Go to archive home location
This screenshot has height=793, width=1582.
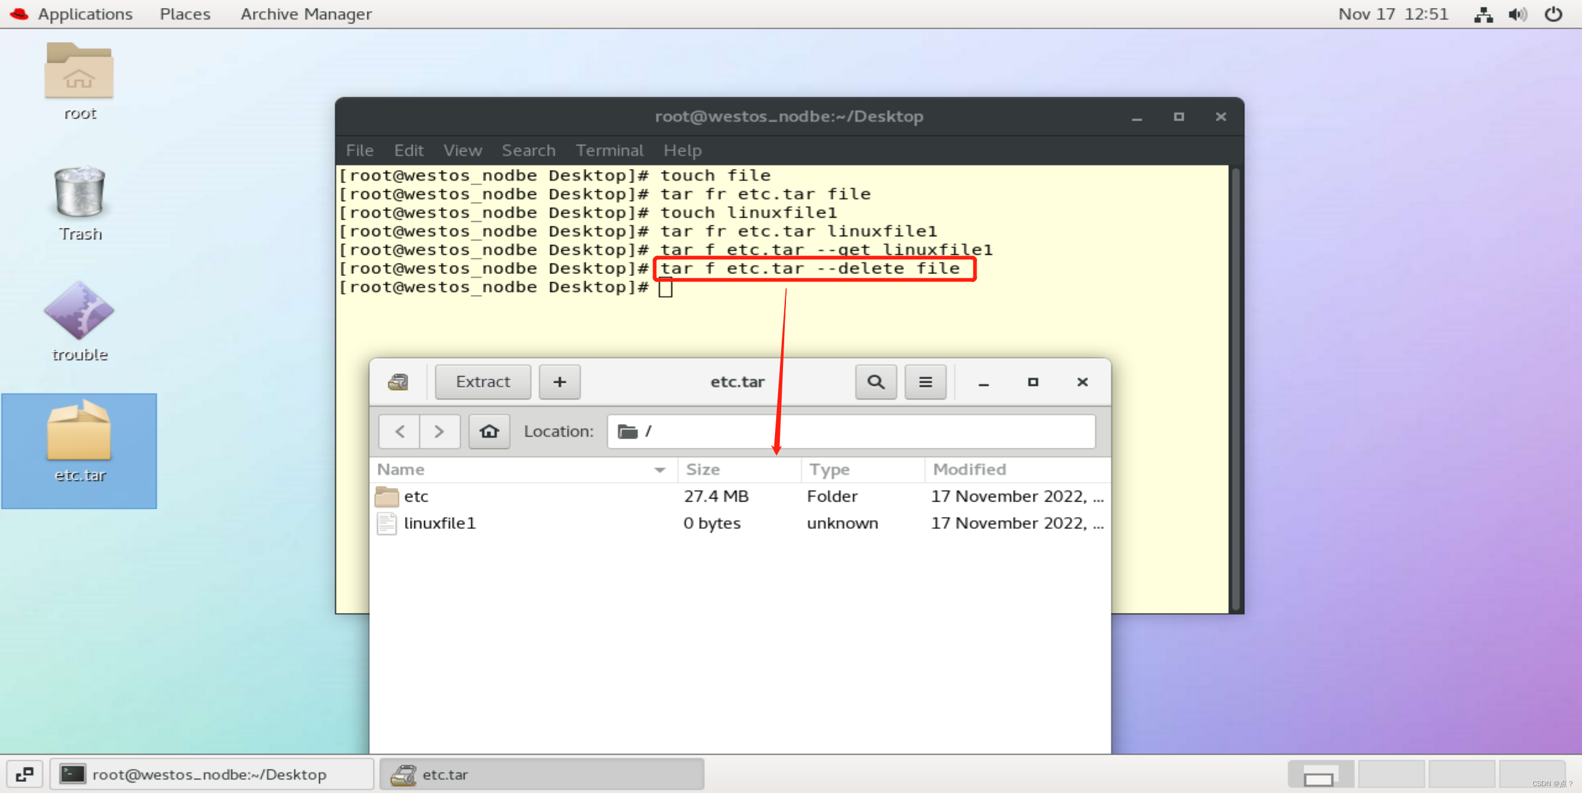pos(489,431)
